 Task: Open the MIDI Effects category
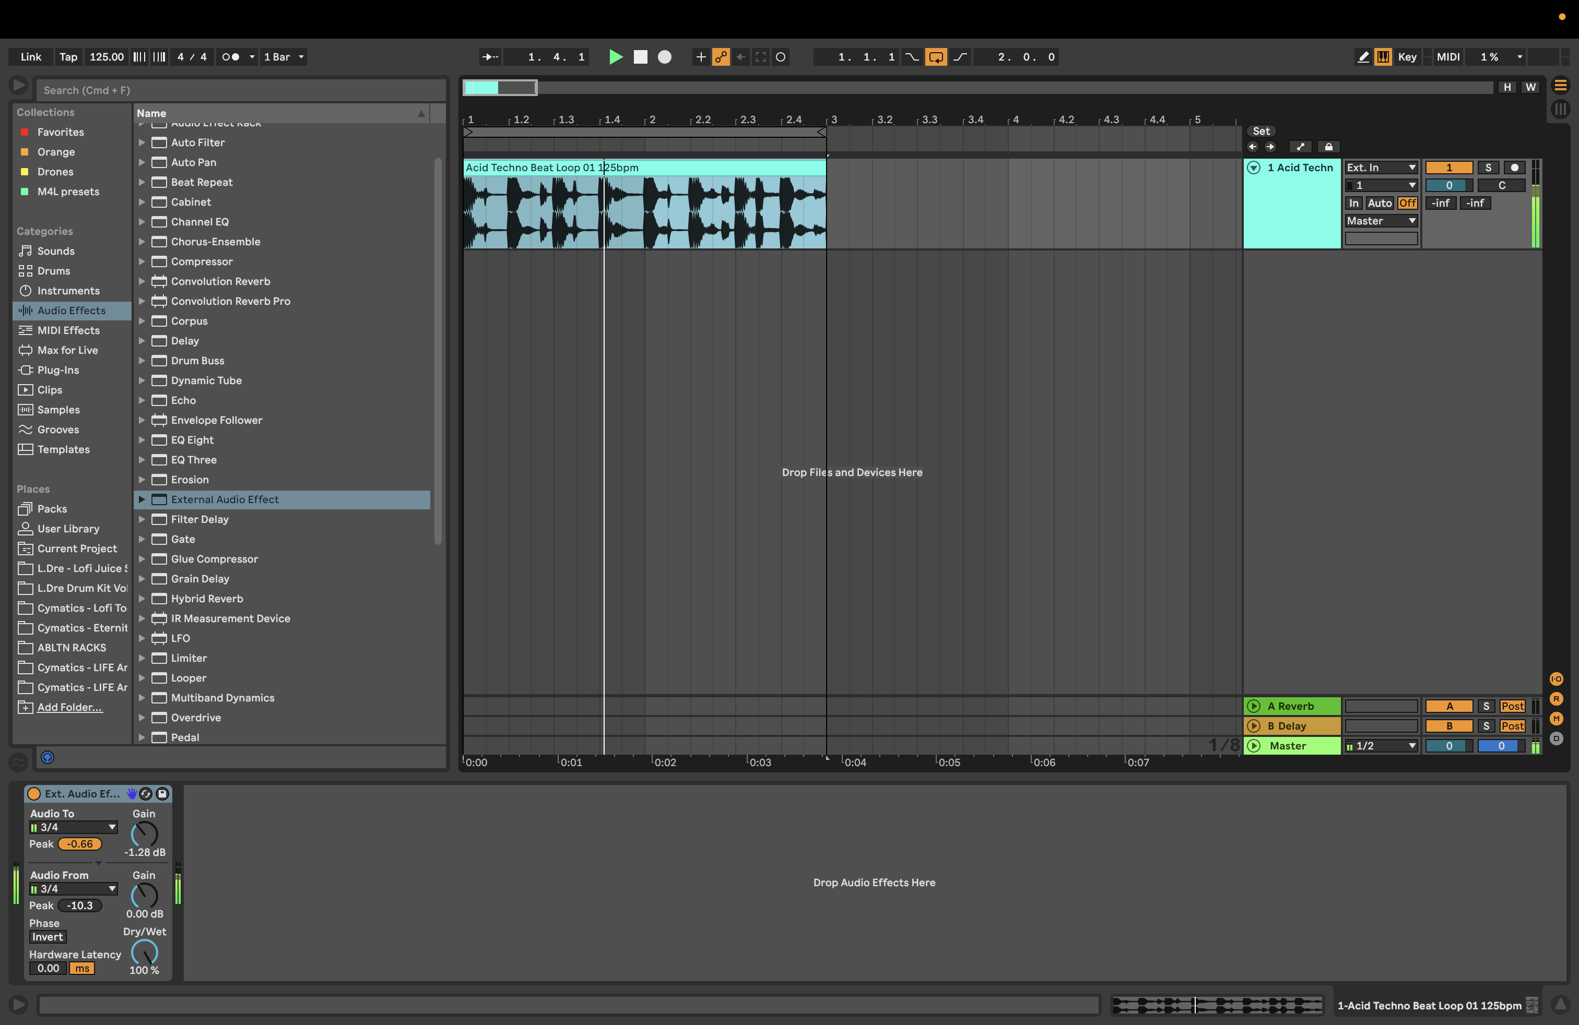click(x=68, y=331)
